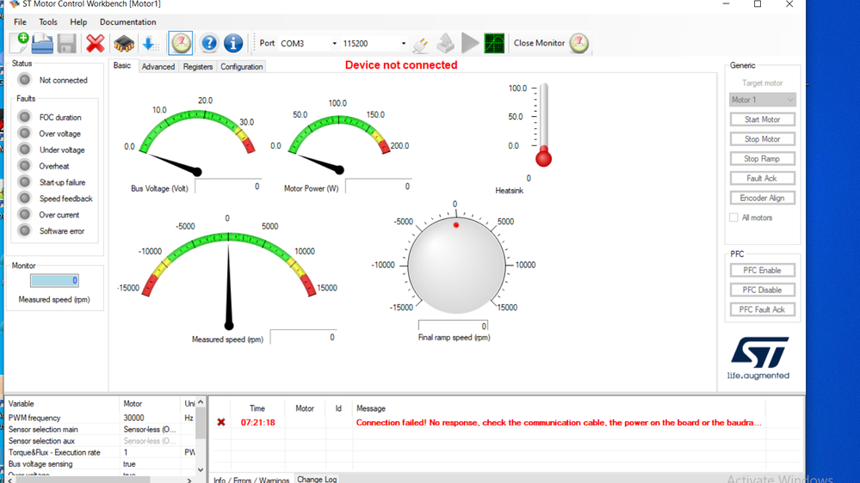Image resolution: width=860 pixels, height=483 pixels.
Task: Select the Change Log tab
Action: (317, 480)
